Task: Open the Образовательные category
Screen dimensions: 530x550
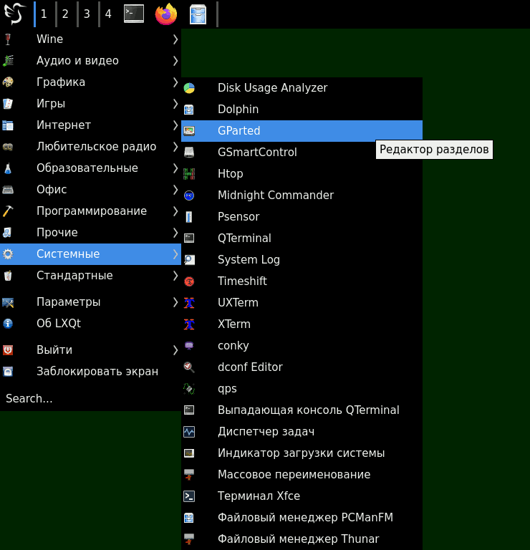Action: [x=90, y=168]
